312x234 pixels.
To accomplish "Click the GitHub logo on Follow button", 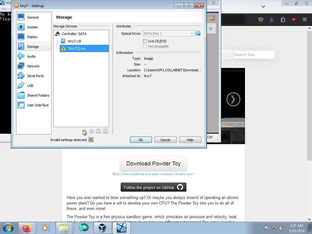I will (180, 187).
